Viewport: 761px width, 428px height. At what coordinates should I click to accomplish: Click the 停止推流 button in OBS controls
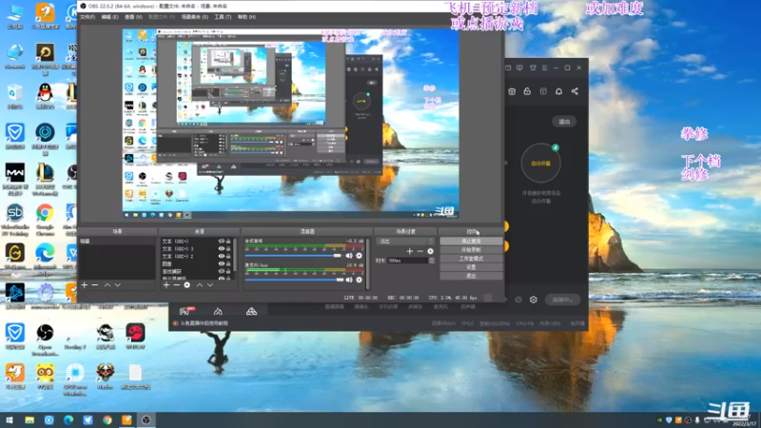[x=471, y=242]
